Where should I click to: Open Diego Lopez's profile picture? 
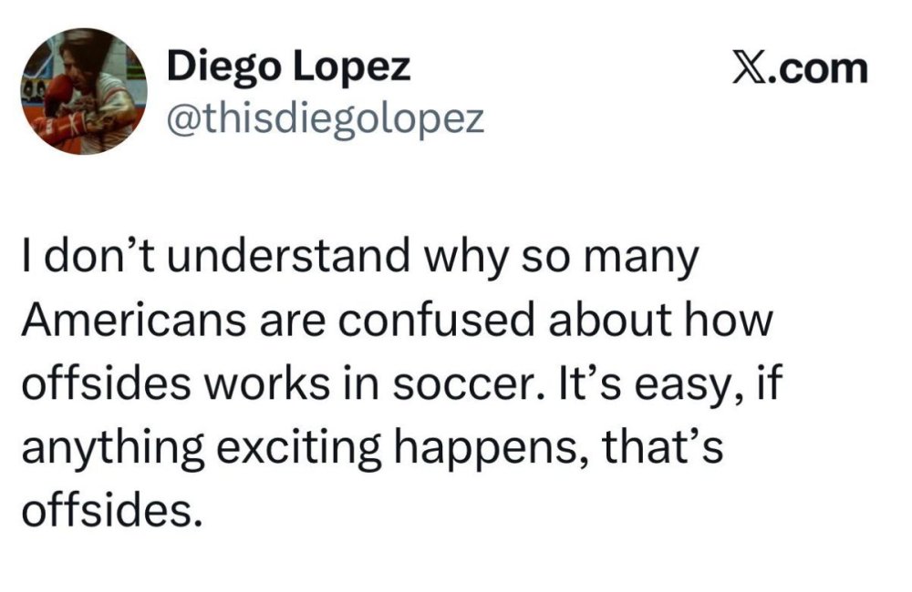point(84,91)
